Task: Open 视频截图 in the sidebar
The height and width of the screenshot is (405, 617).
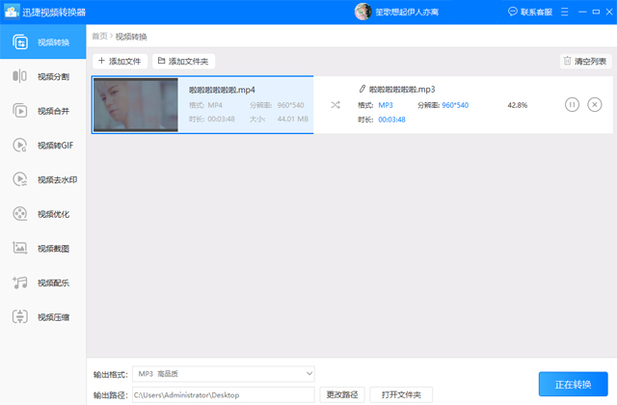Action: pos(42,249)
